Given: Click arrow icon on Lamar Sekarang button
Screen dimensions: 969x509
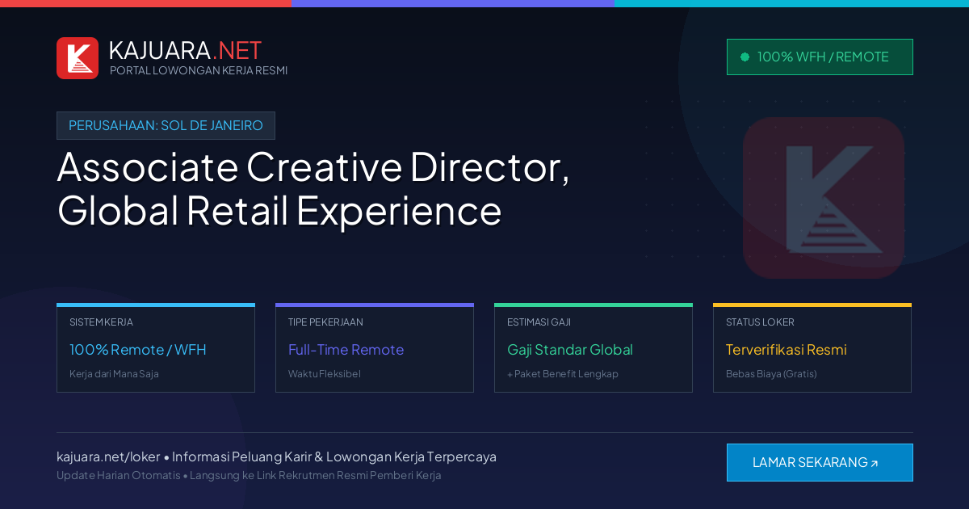Looking at the screenshot, I should pyautogui.click(x=875, y=464).
